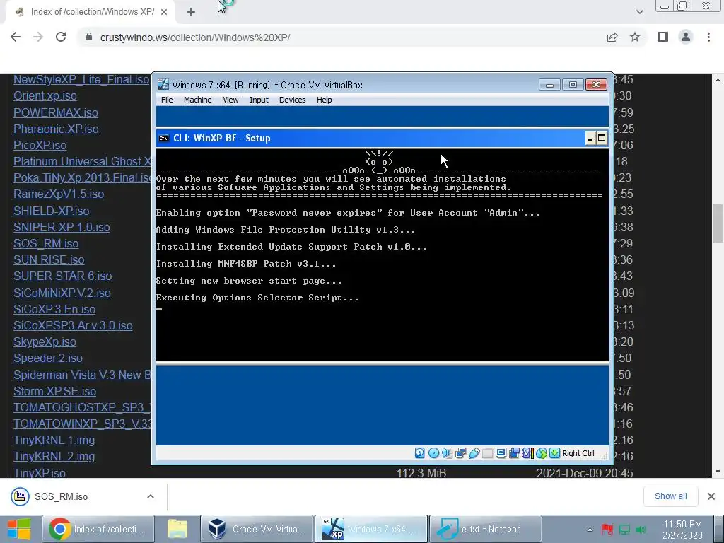Switch to Oracle VM VirtualBox taskbar button
Viewport: 724px width, 543px height.
[257, 529]
